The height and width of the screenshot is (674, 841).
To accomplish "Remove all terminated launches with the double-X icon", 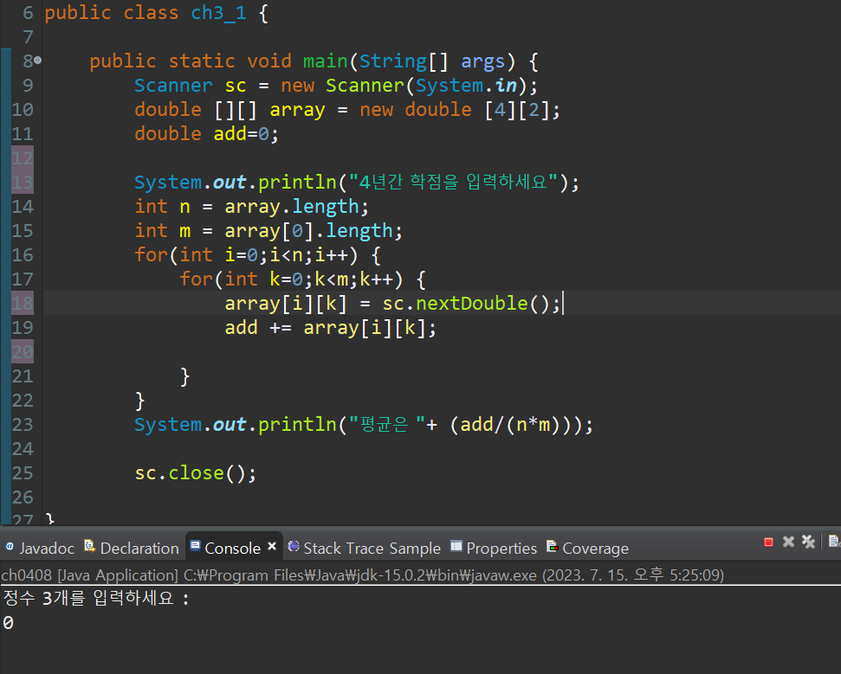I will pyautogui.click(x=808, y=542).
